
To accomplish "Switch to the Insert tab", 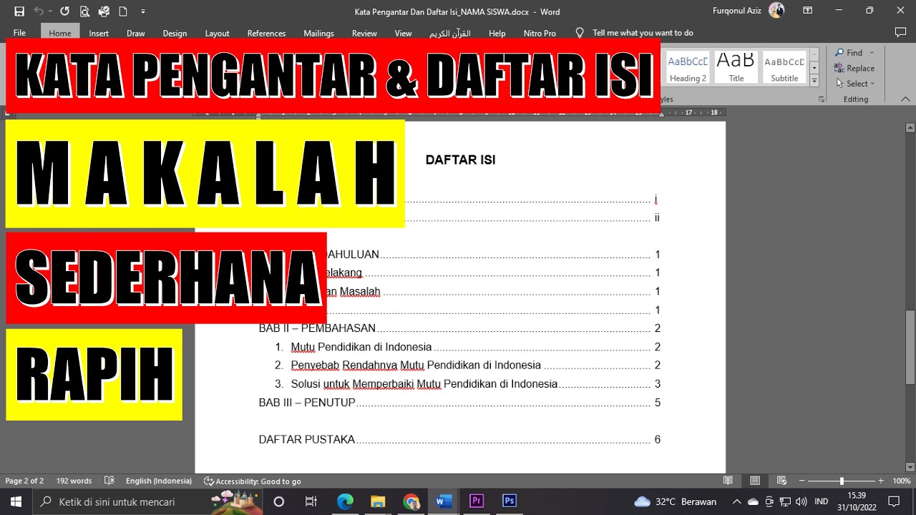I will [99, 33].
